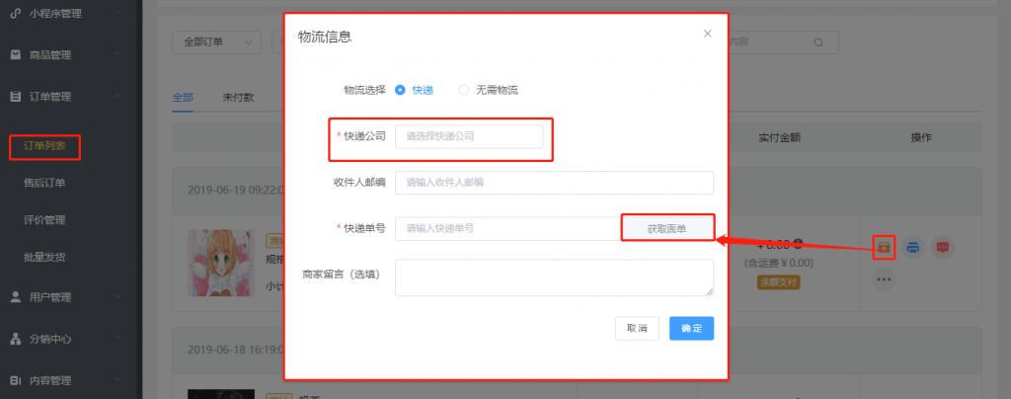This screenshot has width=1011, height=399.
Task: Click the 实付金额 column header
Action: 780,138
